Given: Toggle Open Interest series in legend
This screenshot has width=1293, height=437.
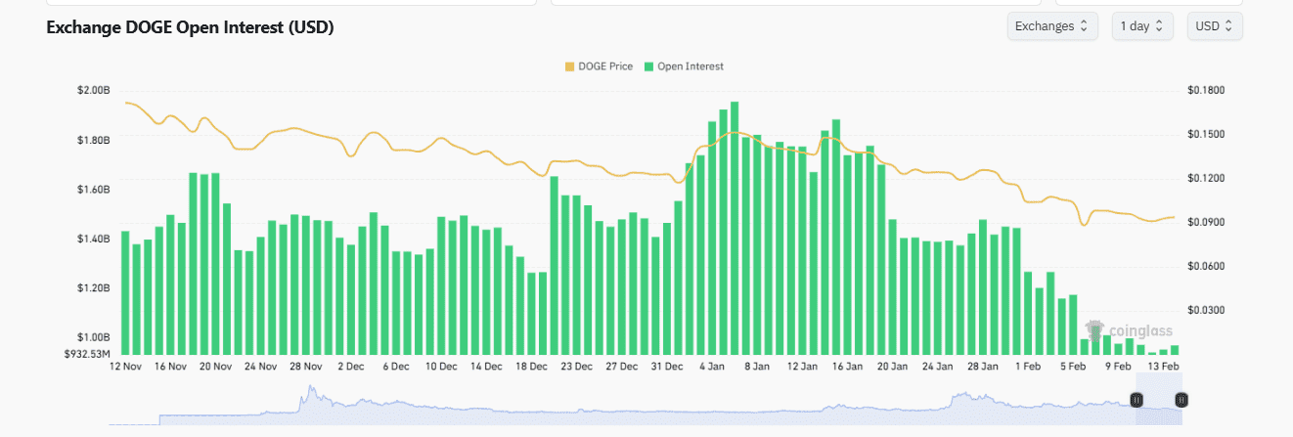Looking at the screenshot, I should (x=691, y=66).
